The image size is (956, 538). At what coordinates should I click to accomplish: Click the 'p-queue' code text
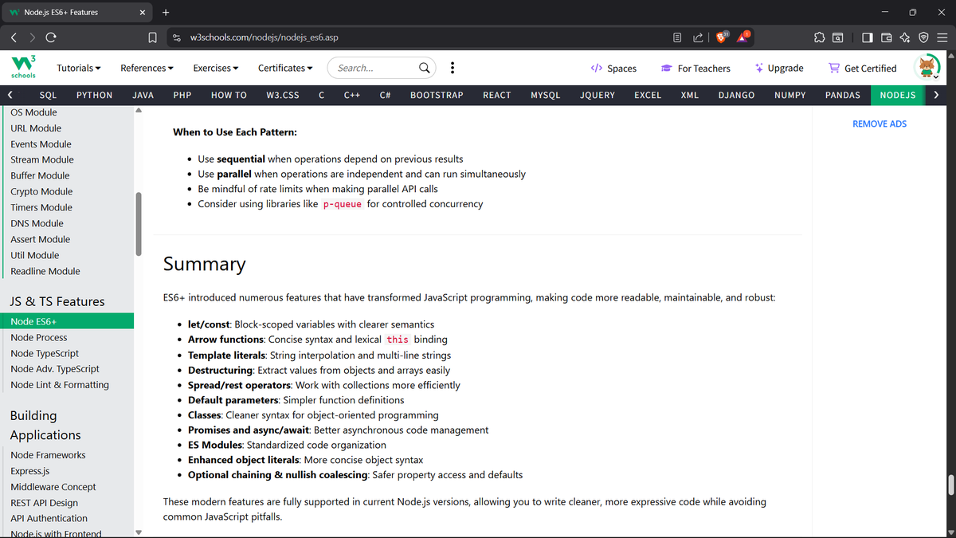[x=343, y=204]
